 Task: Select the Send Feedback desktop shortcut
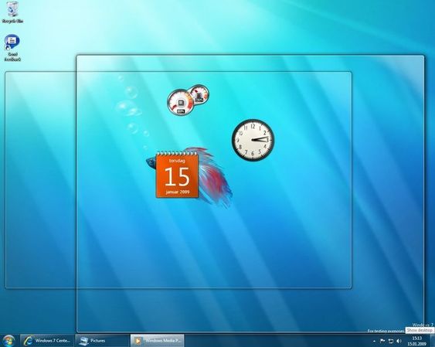pyautogui.click(x=12, y=48)
